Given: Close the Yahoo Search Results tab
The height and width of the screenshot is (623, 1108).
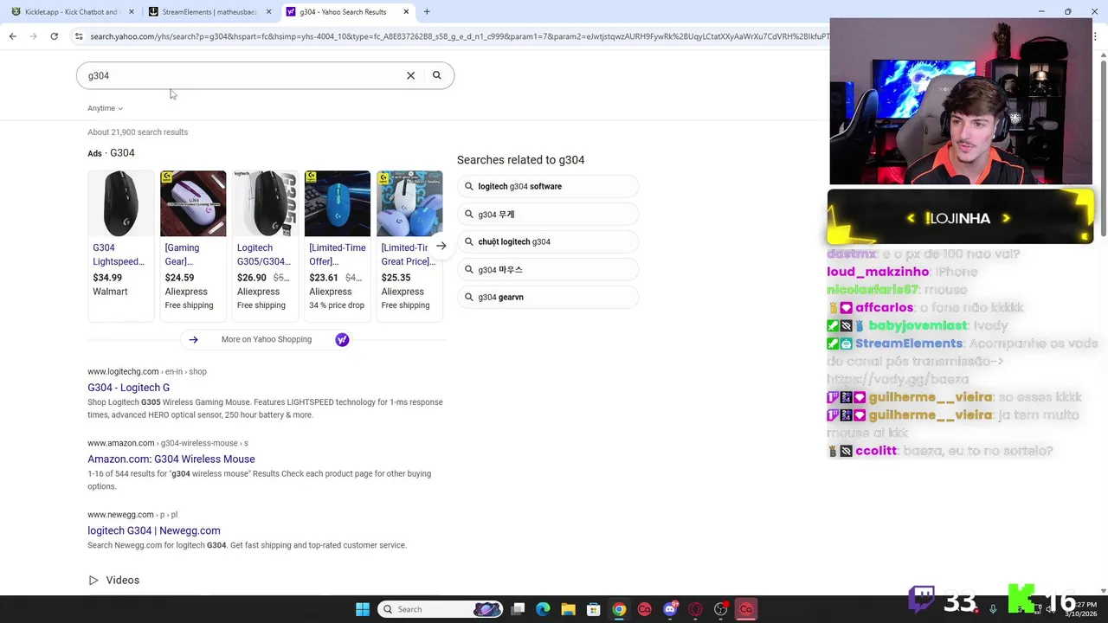Looking at the screenshot, I should pyautogui.click(x=406, y=12).
